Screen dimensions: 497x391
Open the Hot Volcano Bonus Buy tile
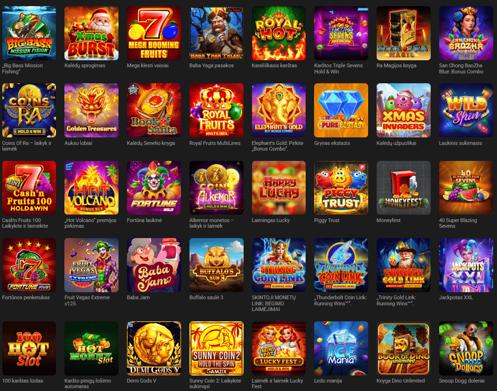(91, 188)
